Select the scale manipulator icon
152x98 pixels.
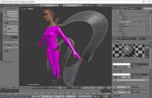[70, 88]
